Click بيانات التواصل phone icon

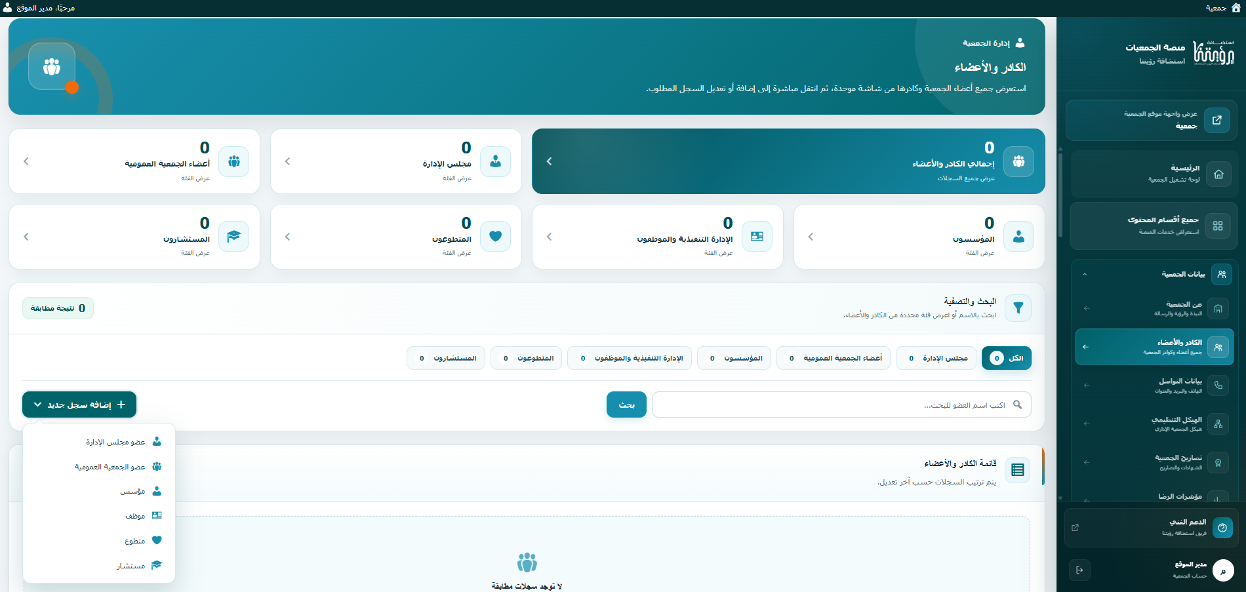click(1218, 385)
